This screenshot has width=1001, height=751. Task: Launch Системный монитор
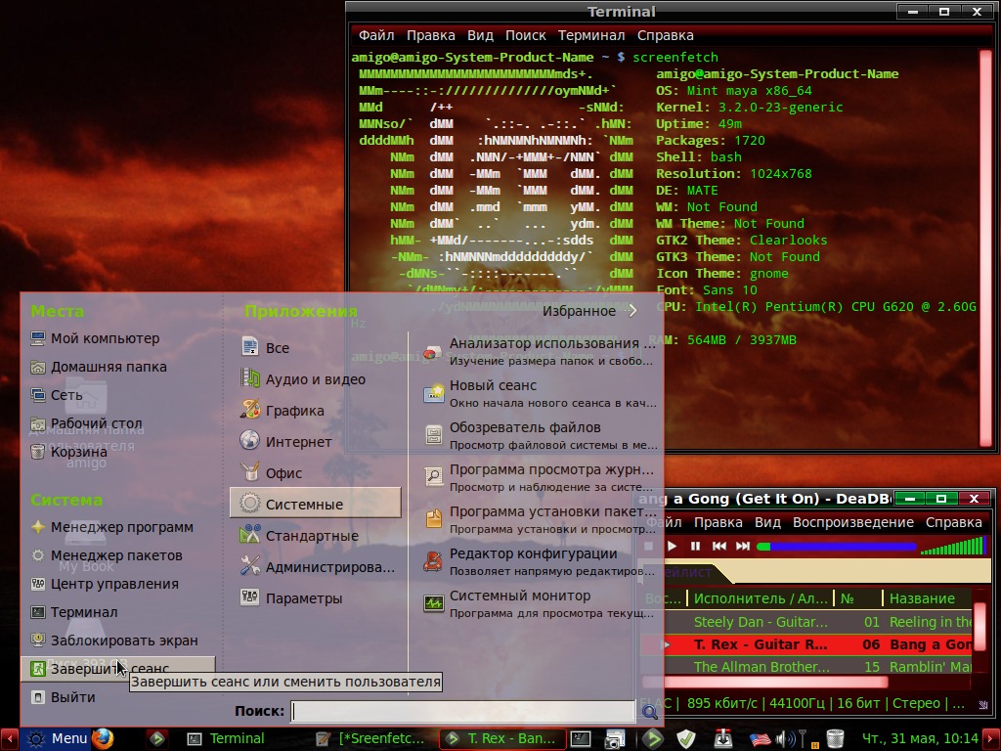(x=540, y=603)
